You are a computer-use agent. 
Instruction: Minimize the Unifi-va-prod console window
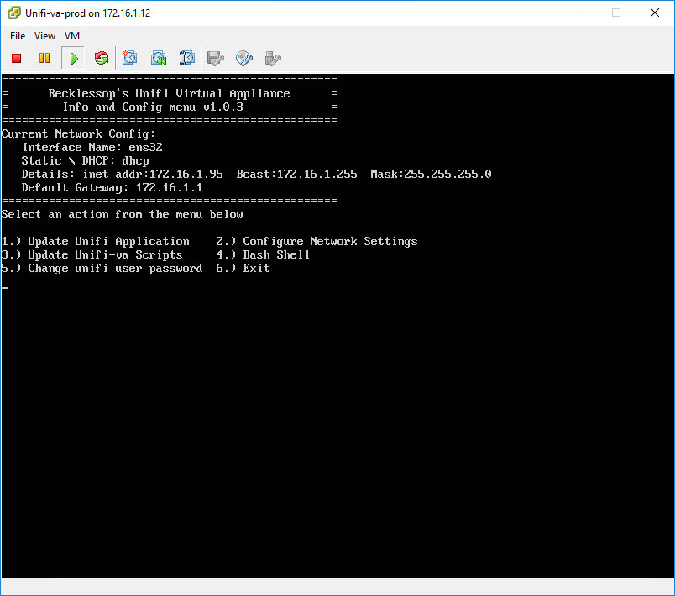tap(578, 13)
